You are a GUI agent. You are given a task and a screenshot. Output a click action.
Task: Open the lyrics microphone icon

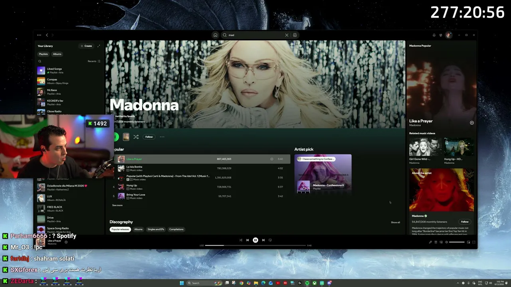coord(430,242)
